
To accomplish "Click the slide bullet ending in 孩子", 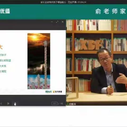I will pyautogui.click(x=3, y=55).
